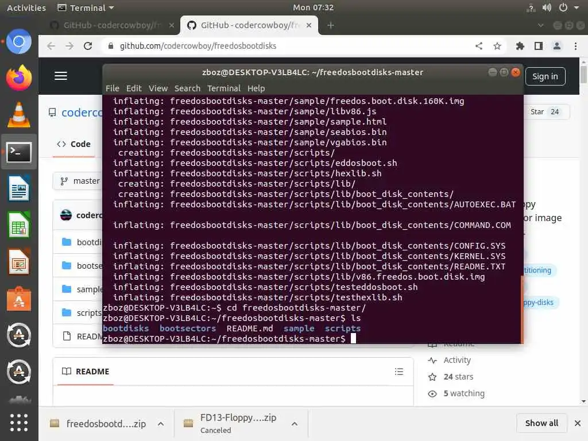Click the browser page vertical scrollbar
Screen dimensions: 588x441
tap(583, 74)
